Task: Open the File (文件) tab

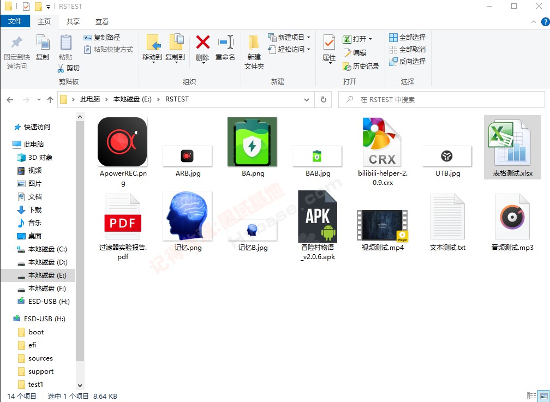Action: point(15,21)
